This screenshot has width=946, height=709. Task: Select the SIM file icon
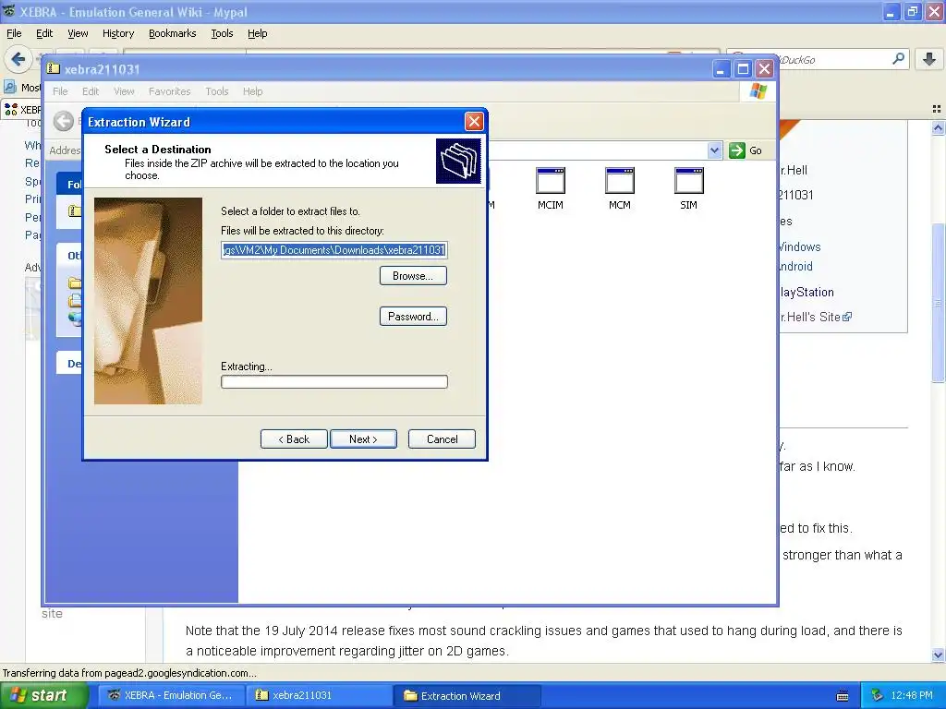pos(688,188)
